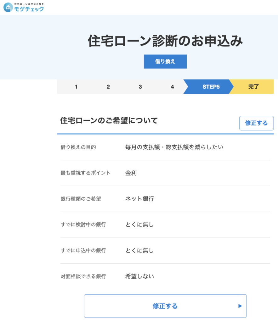
Task: Click the yellow 完了 step
Action: (253, 87)
